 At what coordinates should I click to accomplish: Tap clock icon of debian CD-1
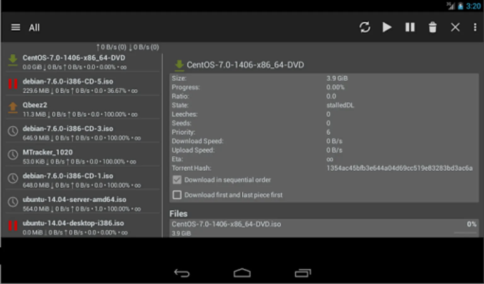(x=13, y=178)
